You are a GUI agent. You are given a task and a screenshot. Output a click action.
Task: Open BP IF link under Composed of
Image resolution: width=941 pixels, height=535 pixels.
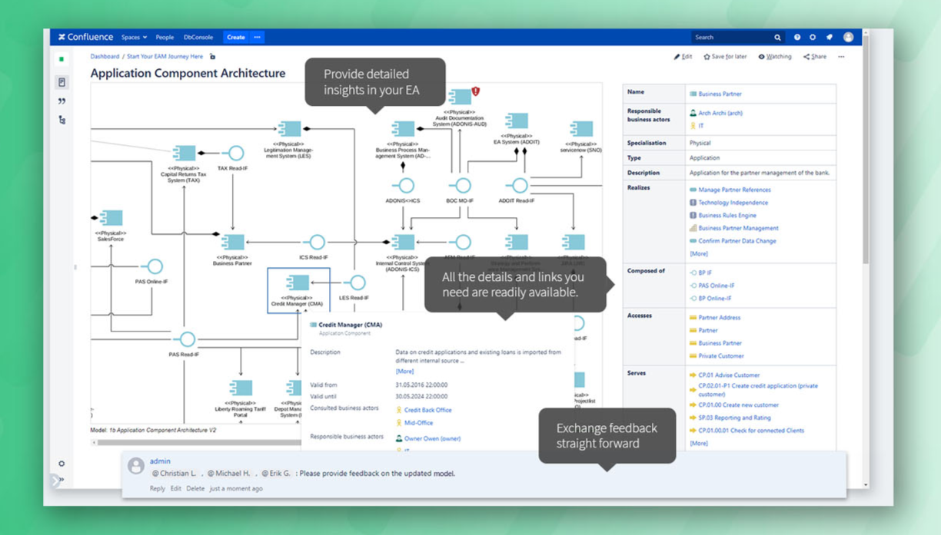pos(705,272)
